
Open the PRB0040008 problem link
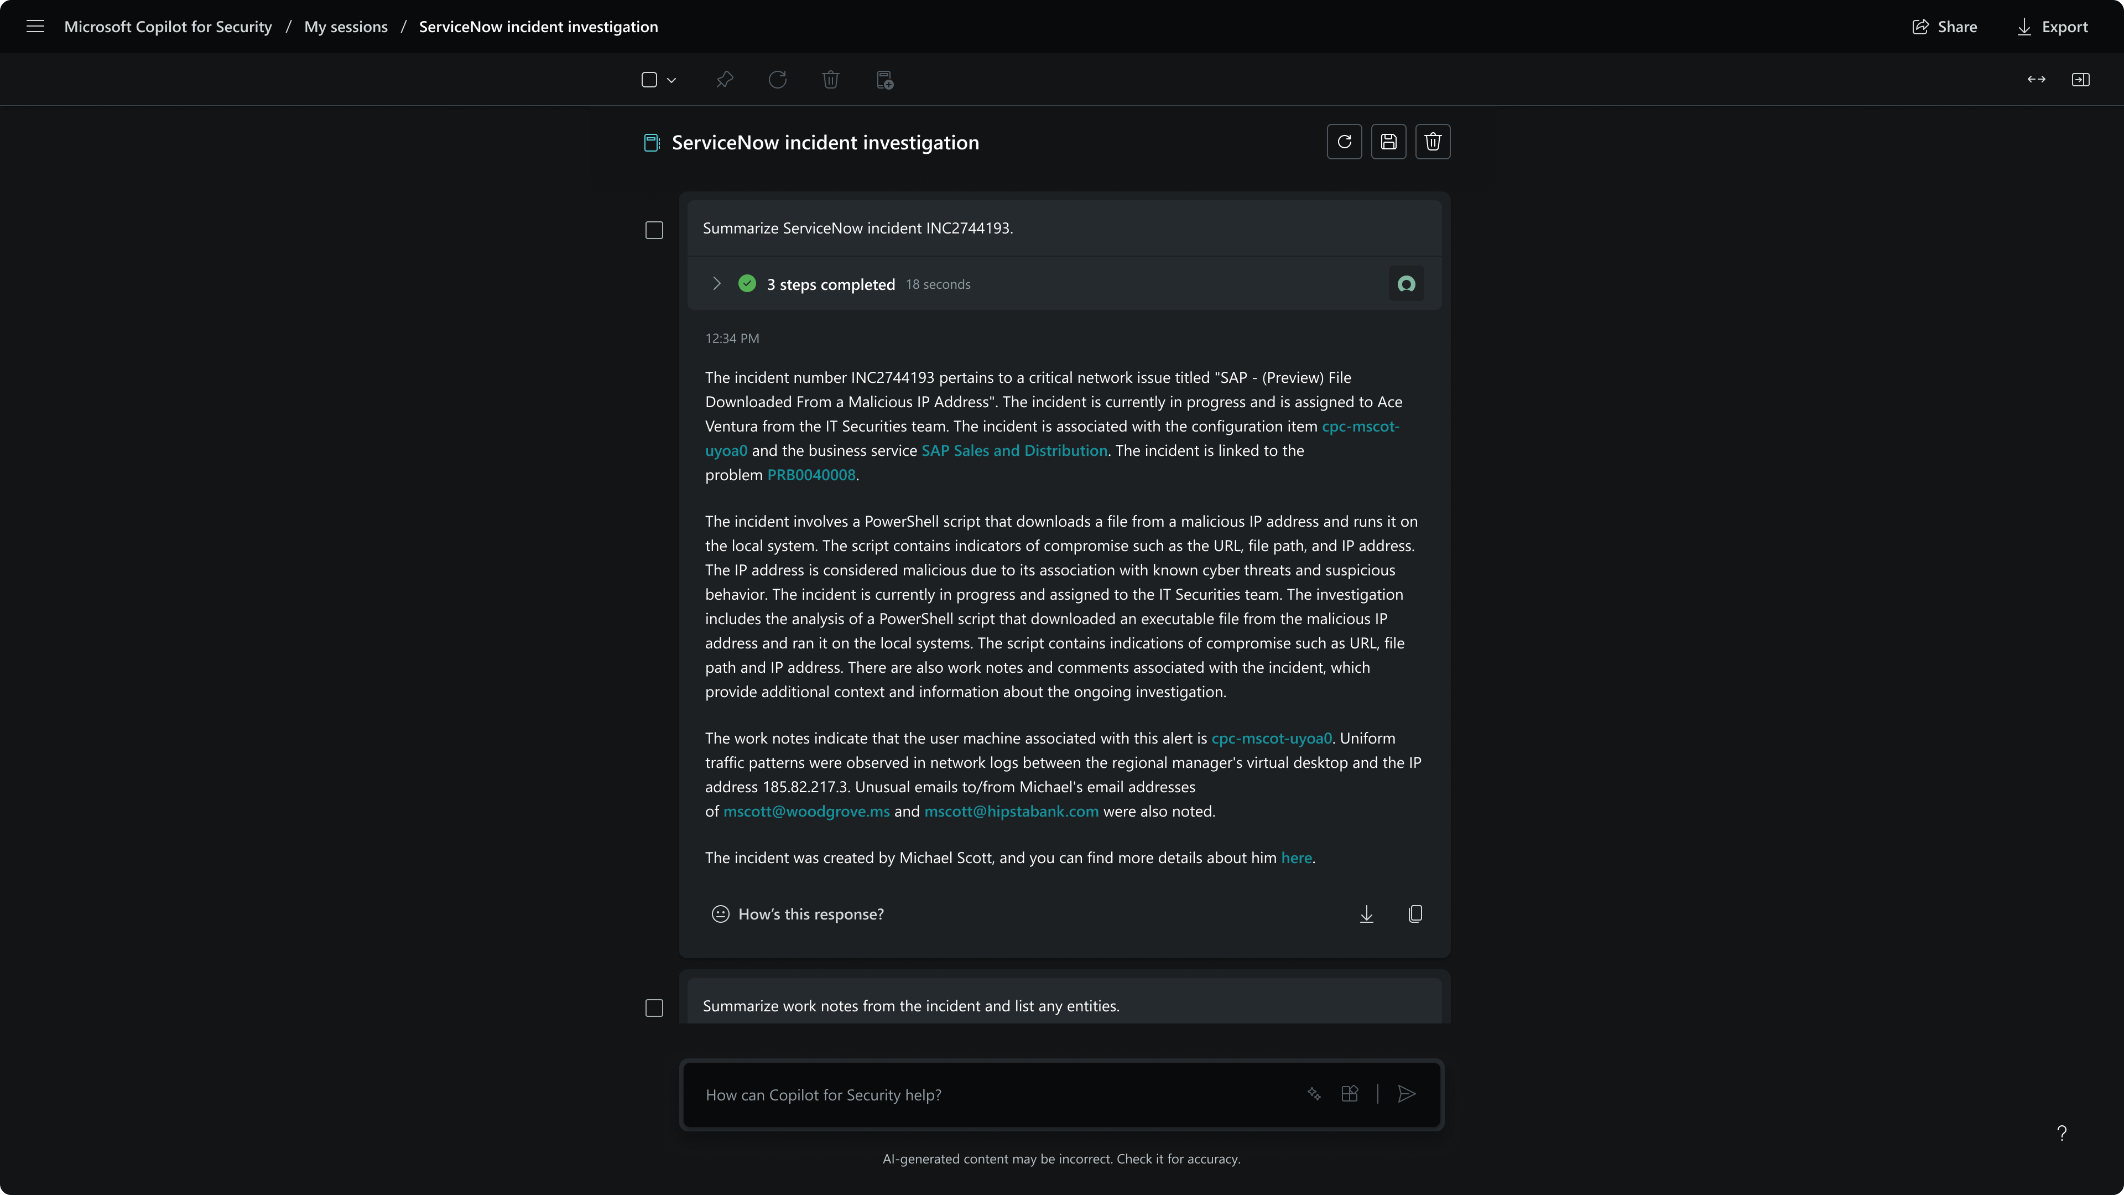[811, 475]
